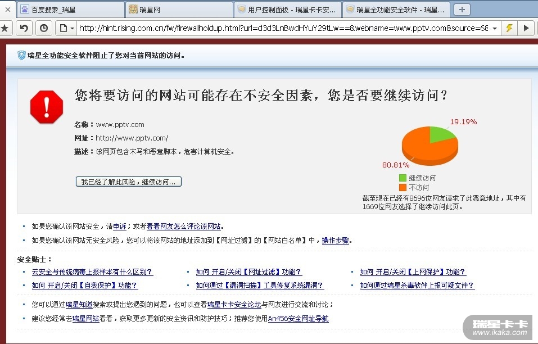Click the http://www.pptv.com/ address text
This screenshot has width=538, height=344.
click(x=132, y=138)
